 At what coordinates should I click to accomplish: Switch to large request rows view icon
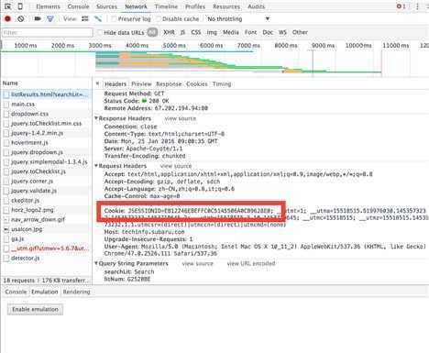tap(85, 19)
